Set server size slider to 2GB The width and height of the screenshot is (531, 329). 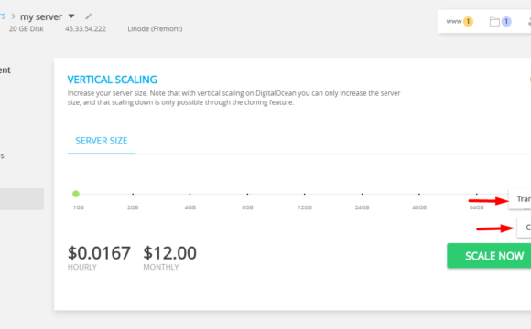(x=133, y=194)
